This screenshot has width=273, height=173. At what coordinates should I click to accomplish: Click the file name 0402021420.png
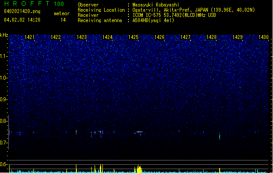(x=22, y=12)
